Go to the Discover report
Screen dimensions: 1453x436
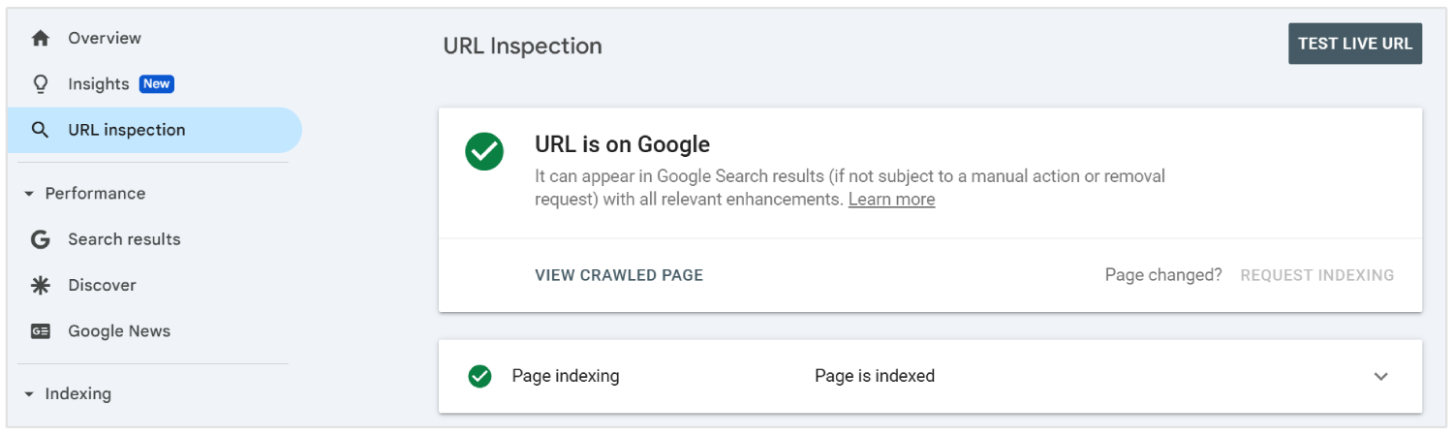[102, 285]
